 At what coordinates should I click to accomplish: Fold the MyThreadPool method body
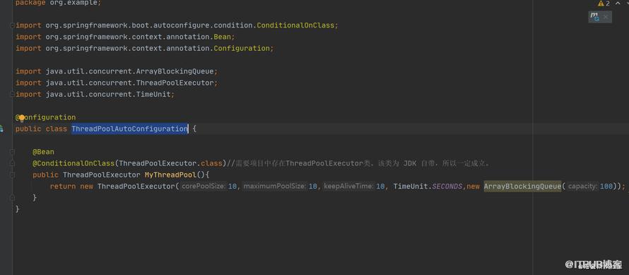click(13, 175)
